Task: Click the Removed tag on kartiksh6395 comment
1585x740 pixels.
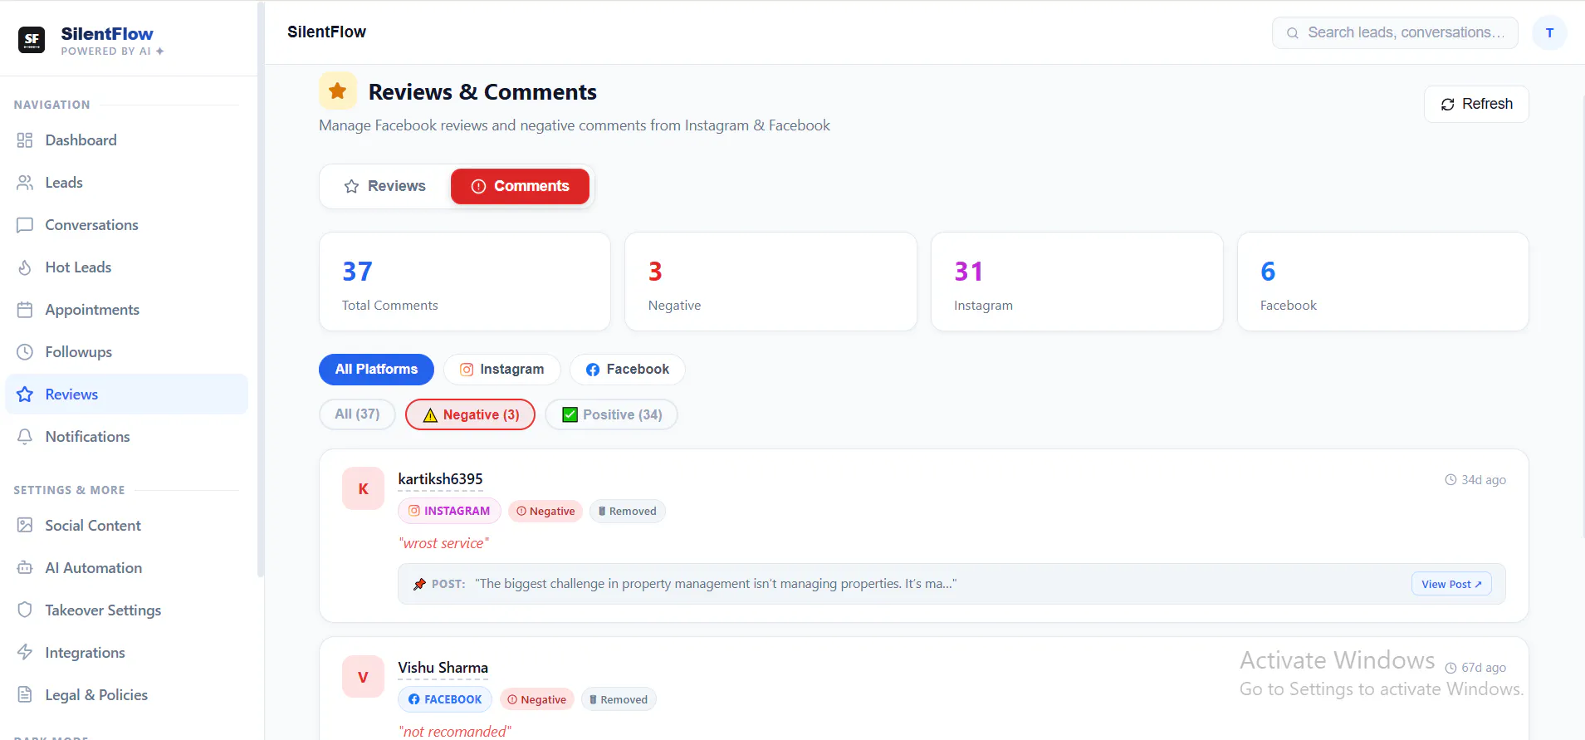Action: (628, 511)
